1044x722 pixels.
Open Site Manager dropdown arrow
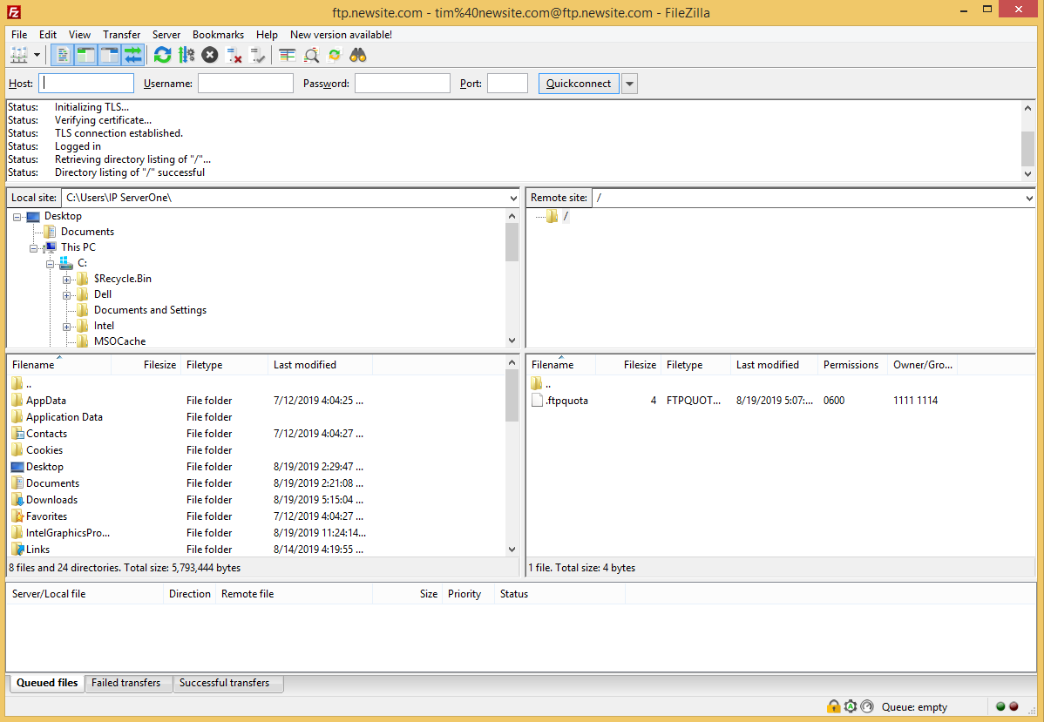pos(37,55)
